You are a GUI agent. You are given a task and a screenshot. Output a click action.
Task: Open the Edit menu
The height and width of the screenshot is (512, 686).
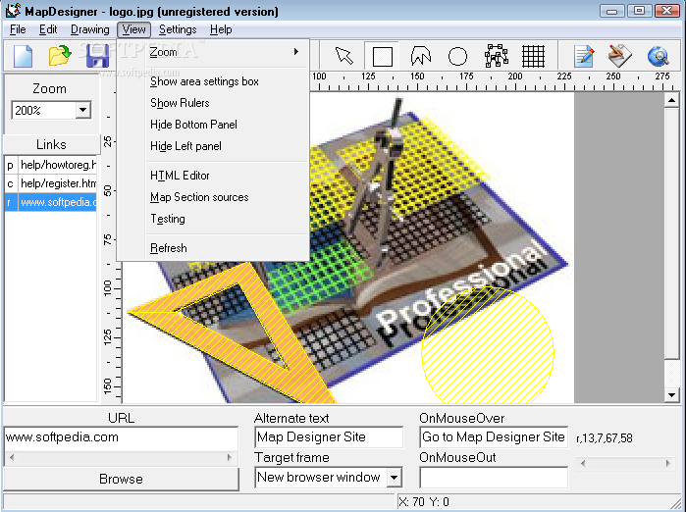(x=48, y=29)
